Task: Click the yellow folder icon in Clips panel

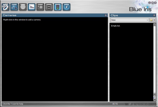Action: pyautogui.click(x=151, y=20)
